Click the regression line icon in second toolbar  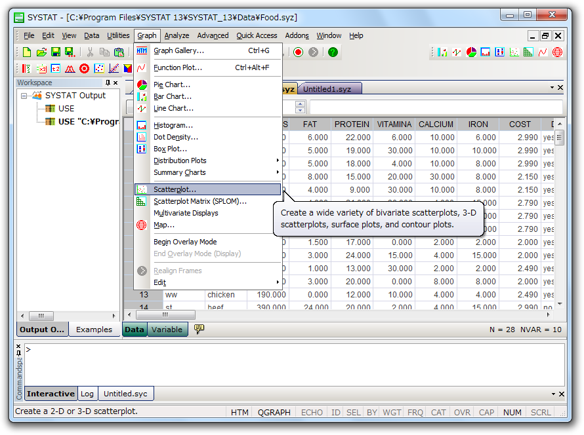point(114,68)
